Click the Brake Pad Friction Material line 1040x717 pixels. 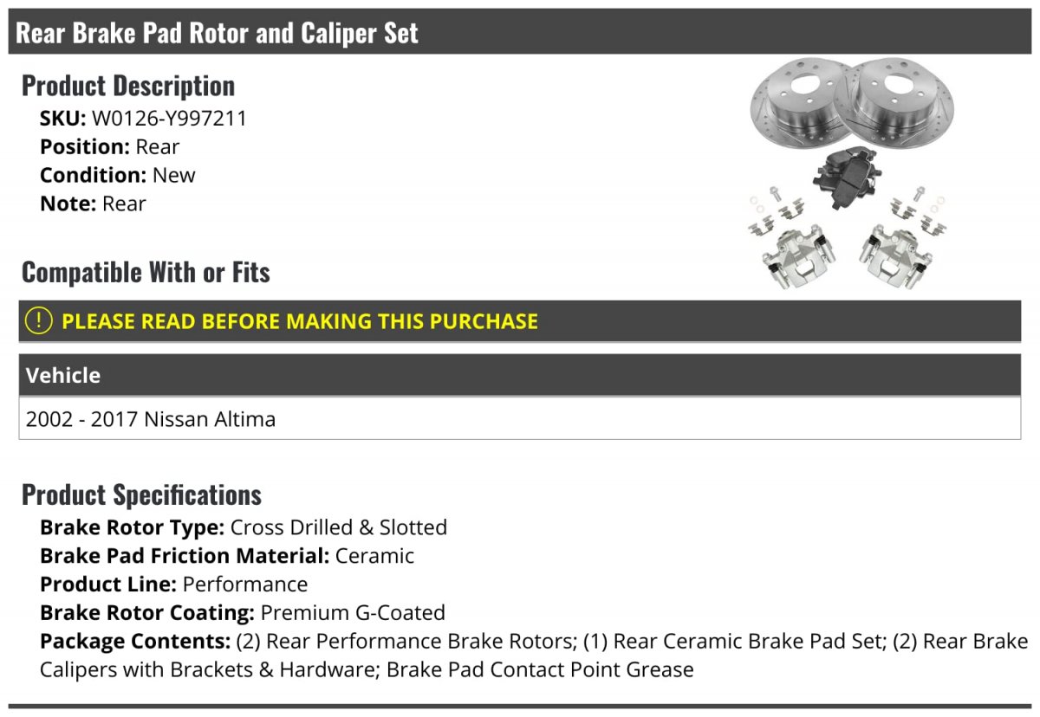point(227,556)
